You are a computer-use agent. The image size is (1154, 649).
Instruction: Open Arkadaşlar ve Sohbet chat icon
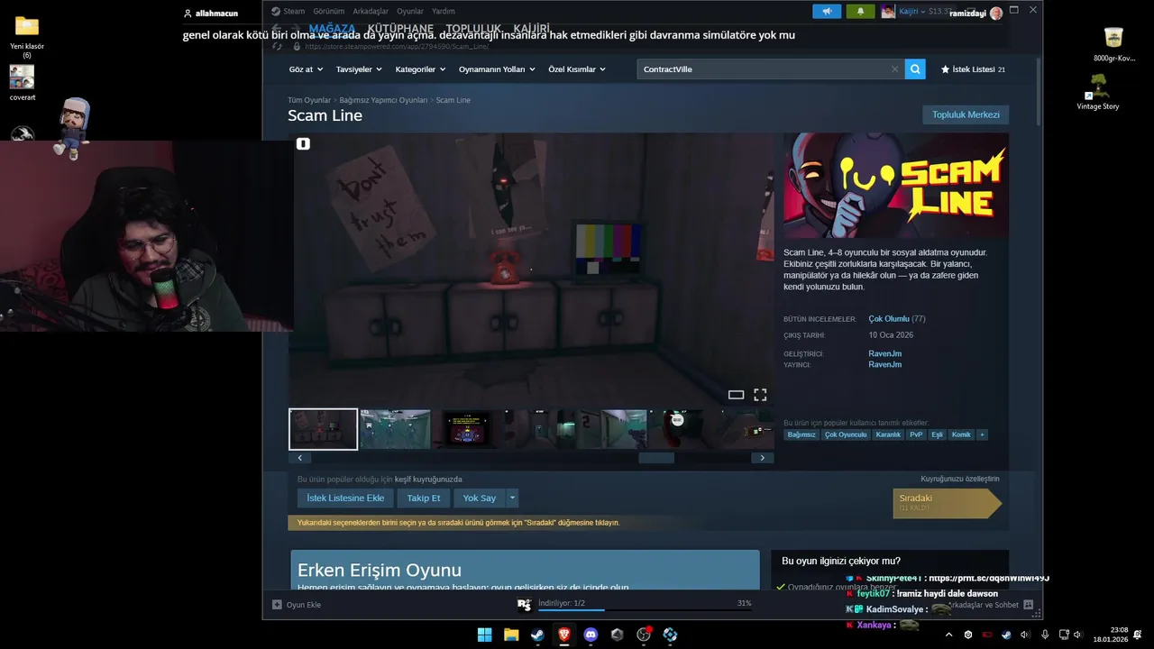[x=1028, y=605]
